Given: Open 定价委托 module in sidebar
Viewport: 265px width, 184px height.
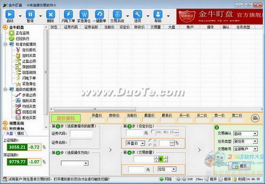Looking at the screenshot, I should pyautogui.click(x=29, y=50).
